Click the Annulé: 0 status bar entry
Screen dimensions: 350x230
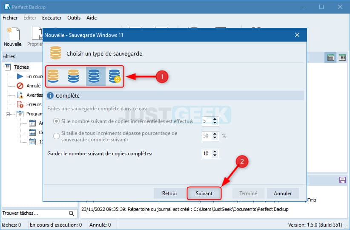(100, 225)
